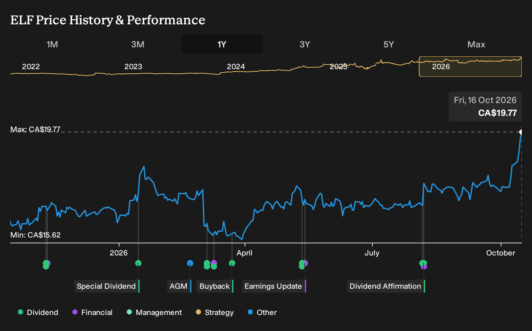Click the 2023 year label in overview
Screen dimensions: 532x331
133,67
